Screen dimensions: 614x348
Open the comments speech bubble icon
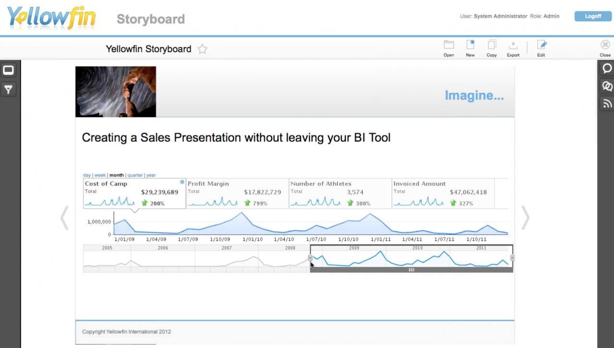[x=607, y=69]
